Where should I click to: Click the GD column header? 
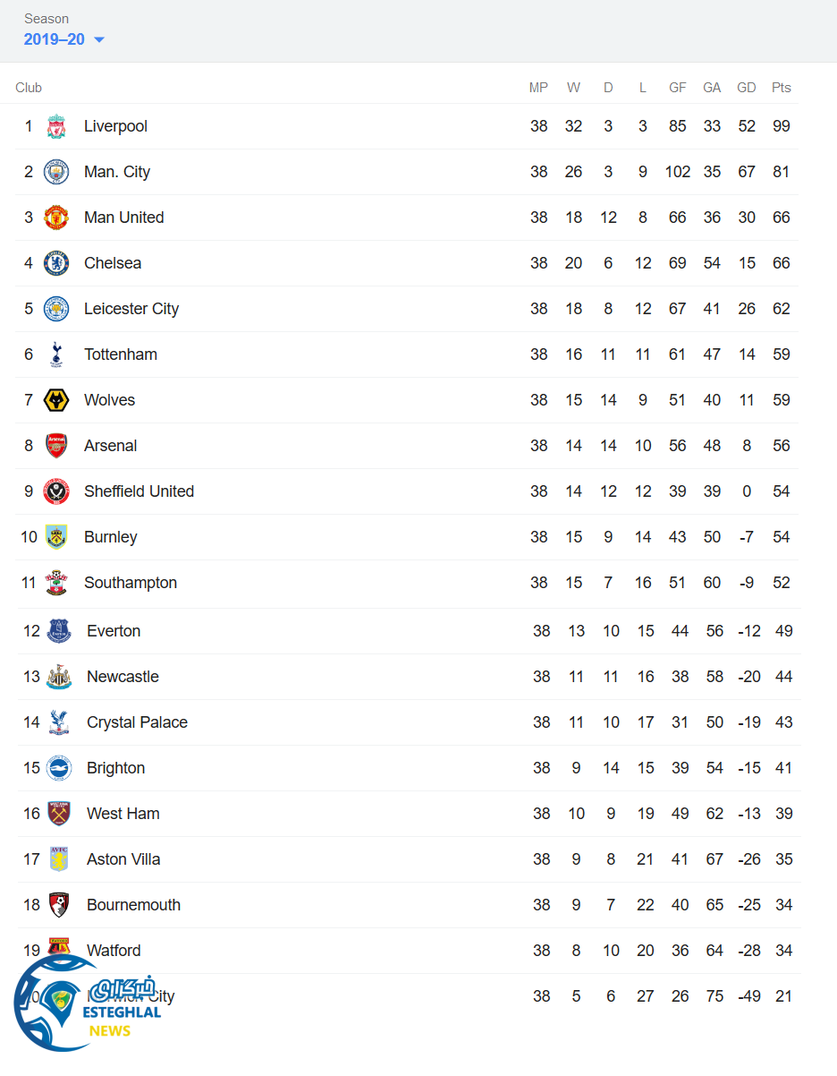click(x=747, y=88)
